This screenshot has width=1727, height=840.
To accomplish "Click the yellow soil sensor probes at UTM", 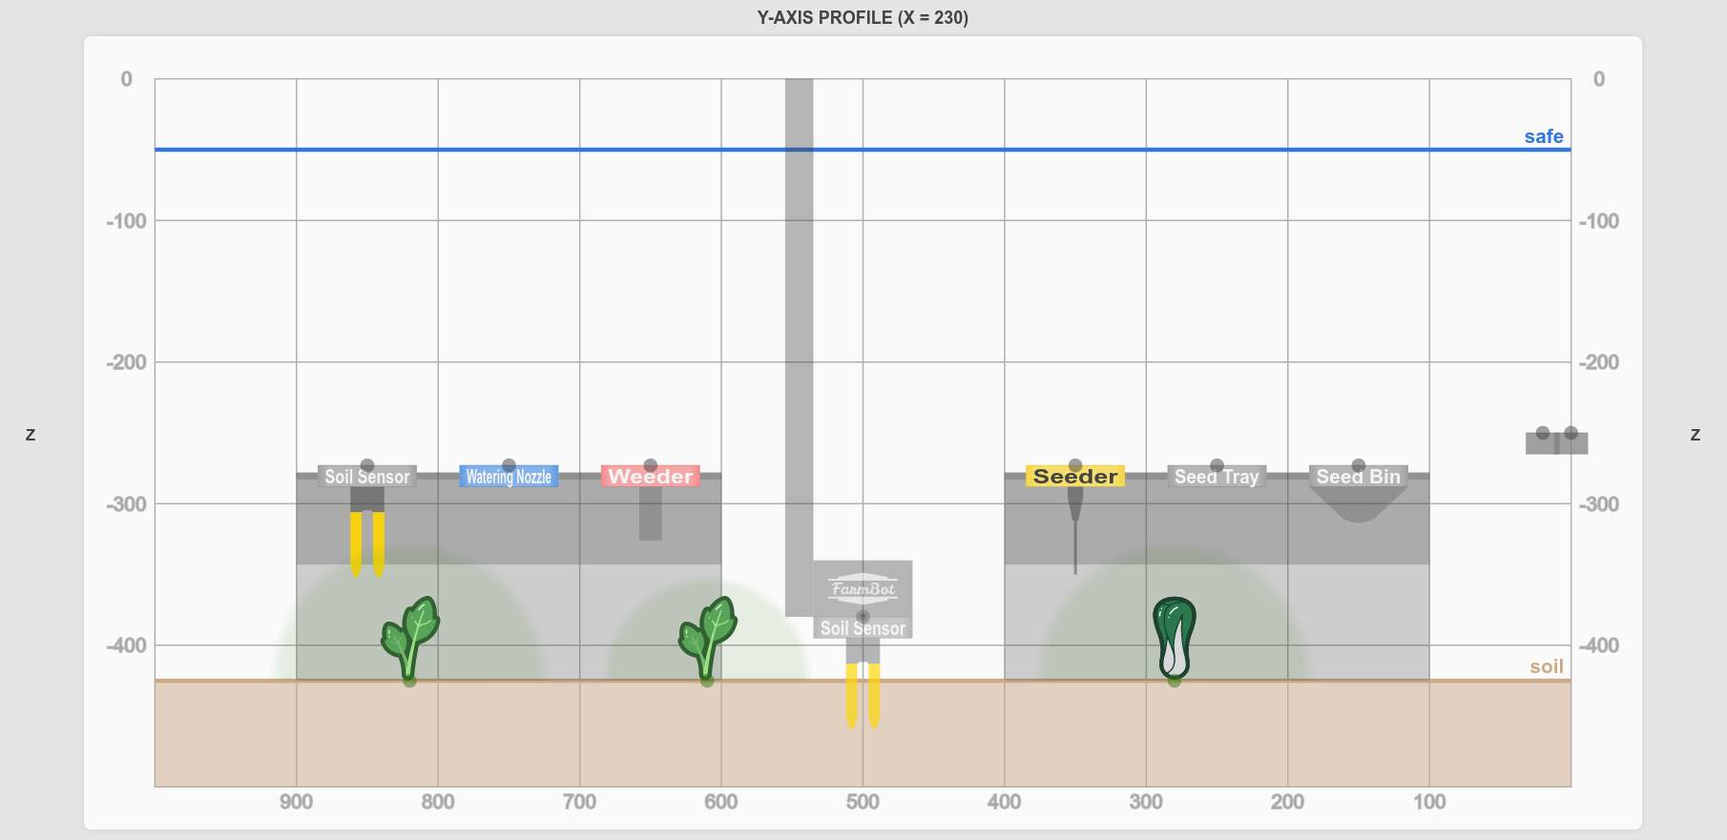I will coord(863,696).
